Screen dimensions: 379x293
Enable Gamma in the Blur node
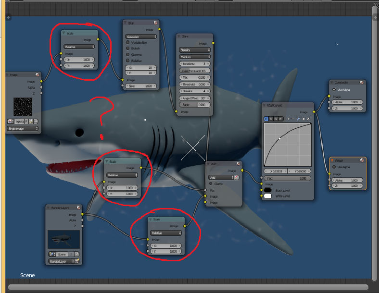tap(128, 55)
